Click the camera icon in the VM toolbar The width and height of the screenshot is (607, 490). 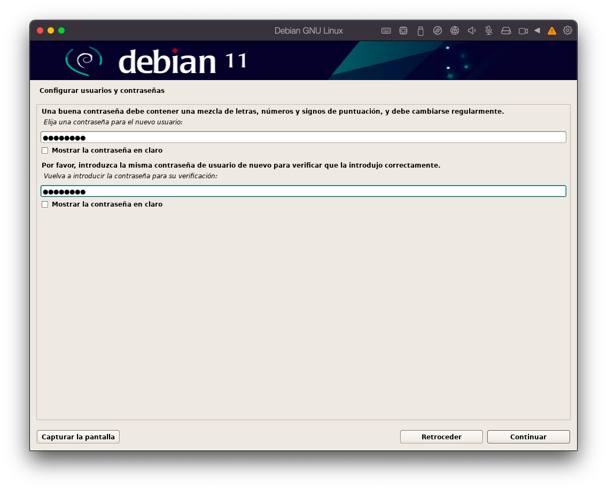tap(523, 31)
